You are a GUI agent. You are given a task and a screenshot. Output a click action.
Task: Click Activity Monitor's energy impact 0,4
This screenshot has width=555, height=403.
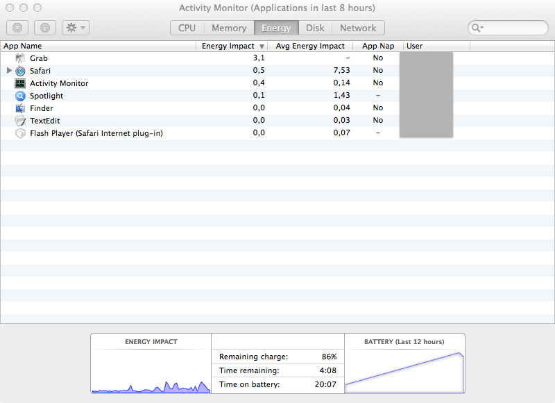pyautogui.click(x=259, y=83)
